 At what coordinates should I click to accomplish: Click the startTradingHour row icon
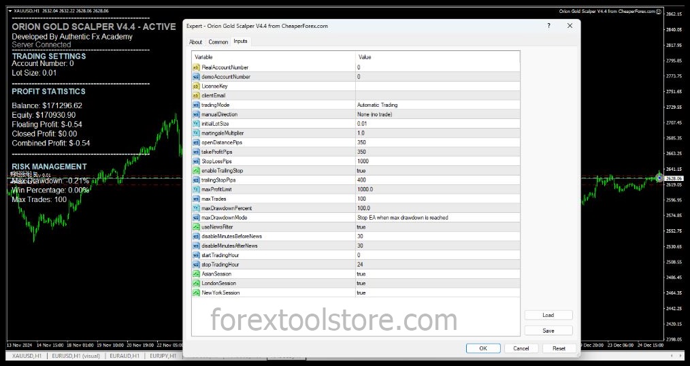pyautogui.click(x=196, y=255)
